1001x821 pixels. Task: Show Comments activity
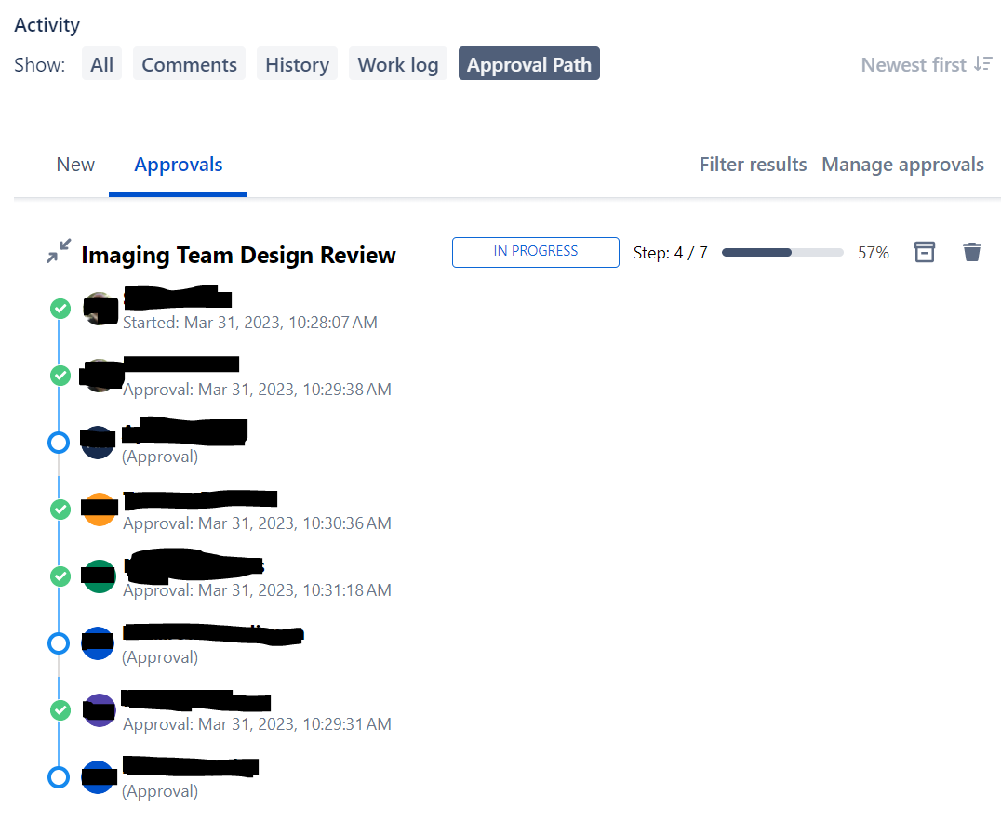[x=189, y=64]
